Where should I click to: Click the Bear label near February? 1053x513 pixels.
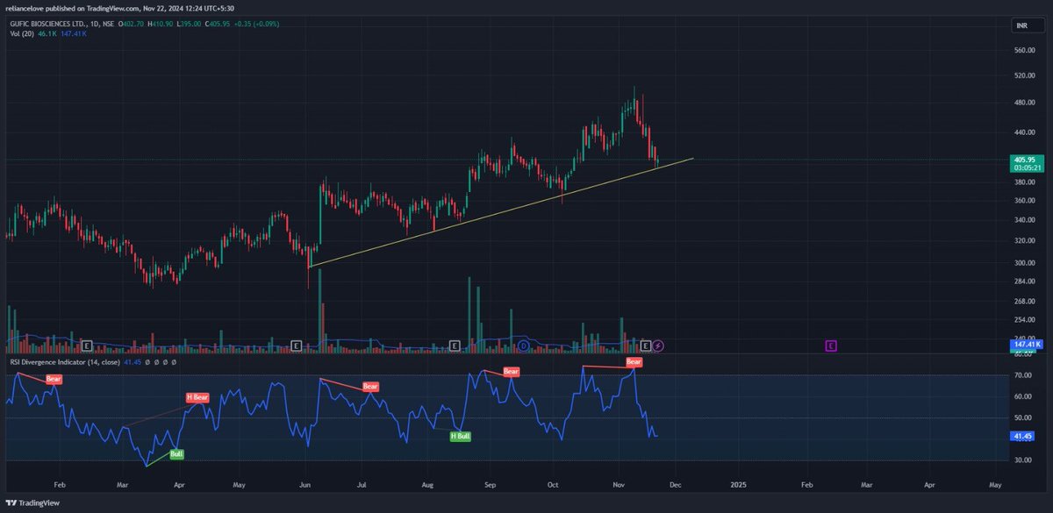pyautogui.click(x=54, y=379)
